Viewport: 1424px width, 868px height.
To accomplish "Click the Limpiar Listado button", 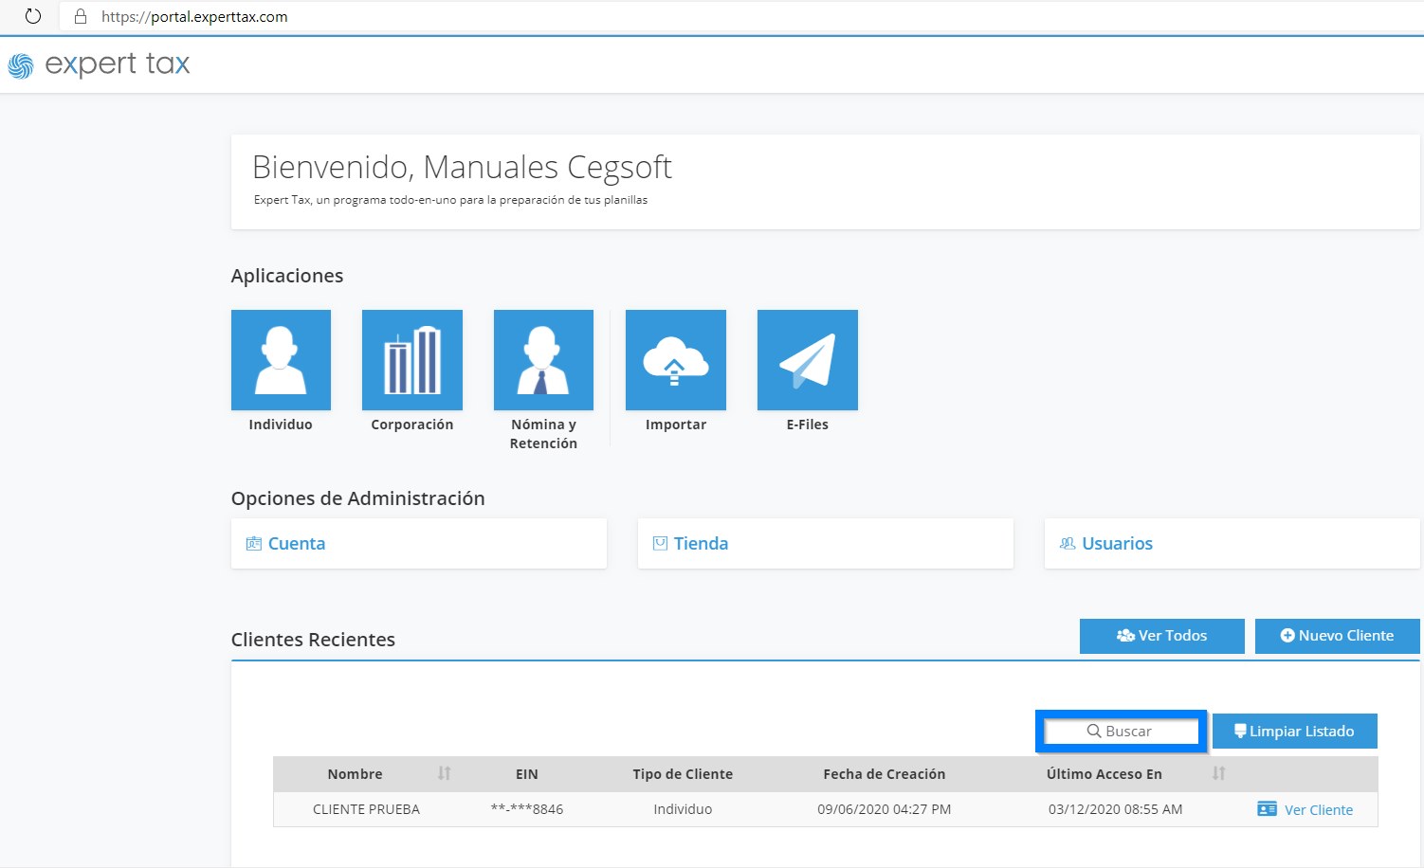I will click(x=1295, y=731).
